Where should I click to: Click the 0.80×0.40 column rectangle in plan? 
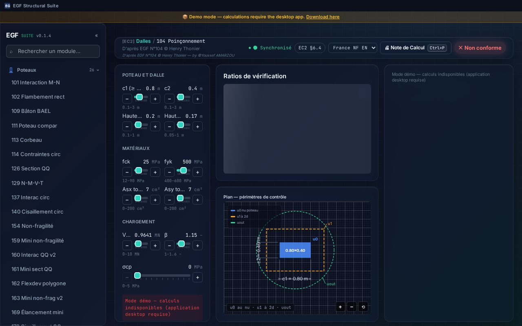(295, 250)
